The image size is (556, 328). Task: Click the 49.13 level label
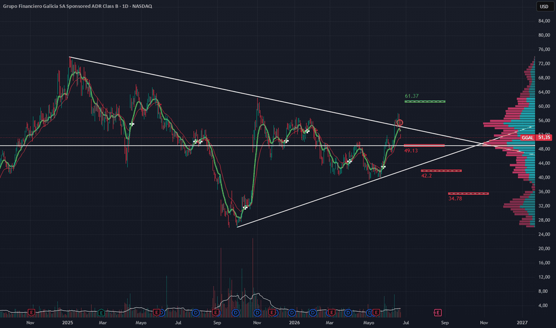(x=411, y=151)
